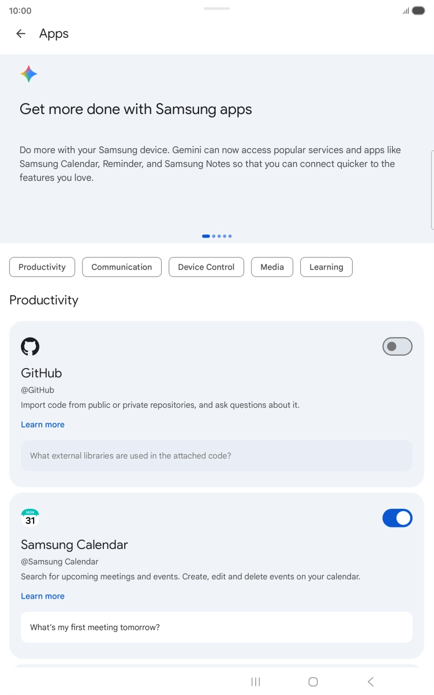Tap the GitHub octocat logo

(x=30, y=347)
